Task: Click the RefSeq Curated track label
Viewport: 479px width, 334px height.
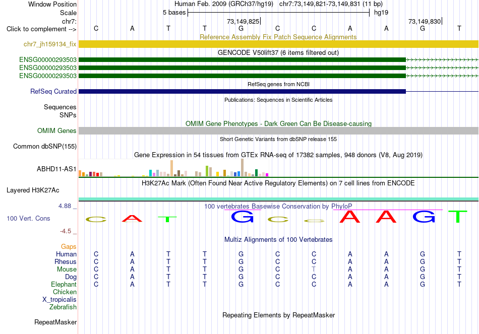Action: [x=53, y=91]
